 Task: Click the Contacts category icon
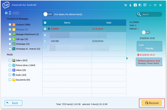tap(14, 25)
